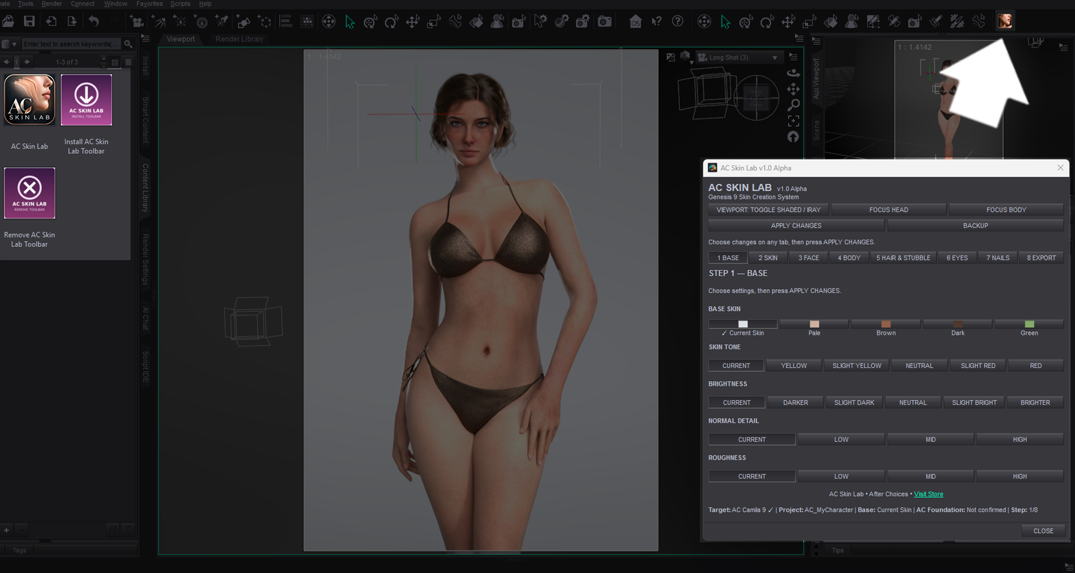Viewport: 1075px width, 573px height.
Task: Activate the What's This help cursor icon
Action: point(656,22)
